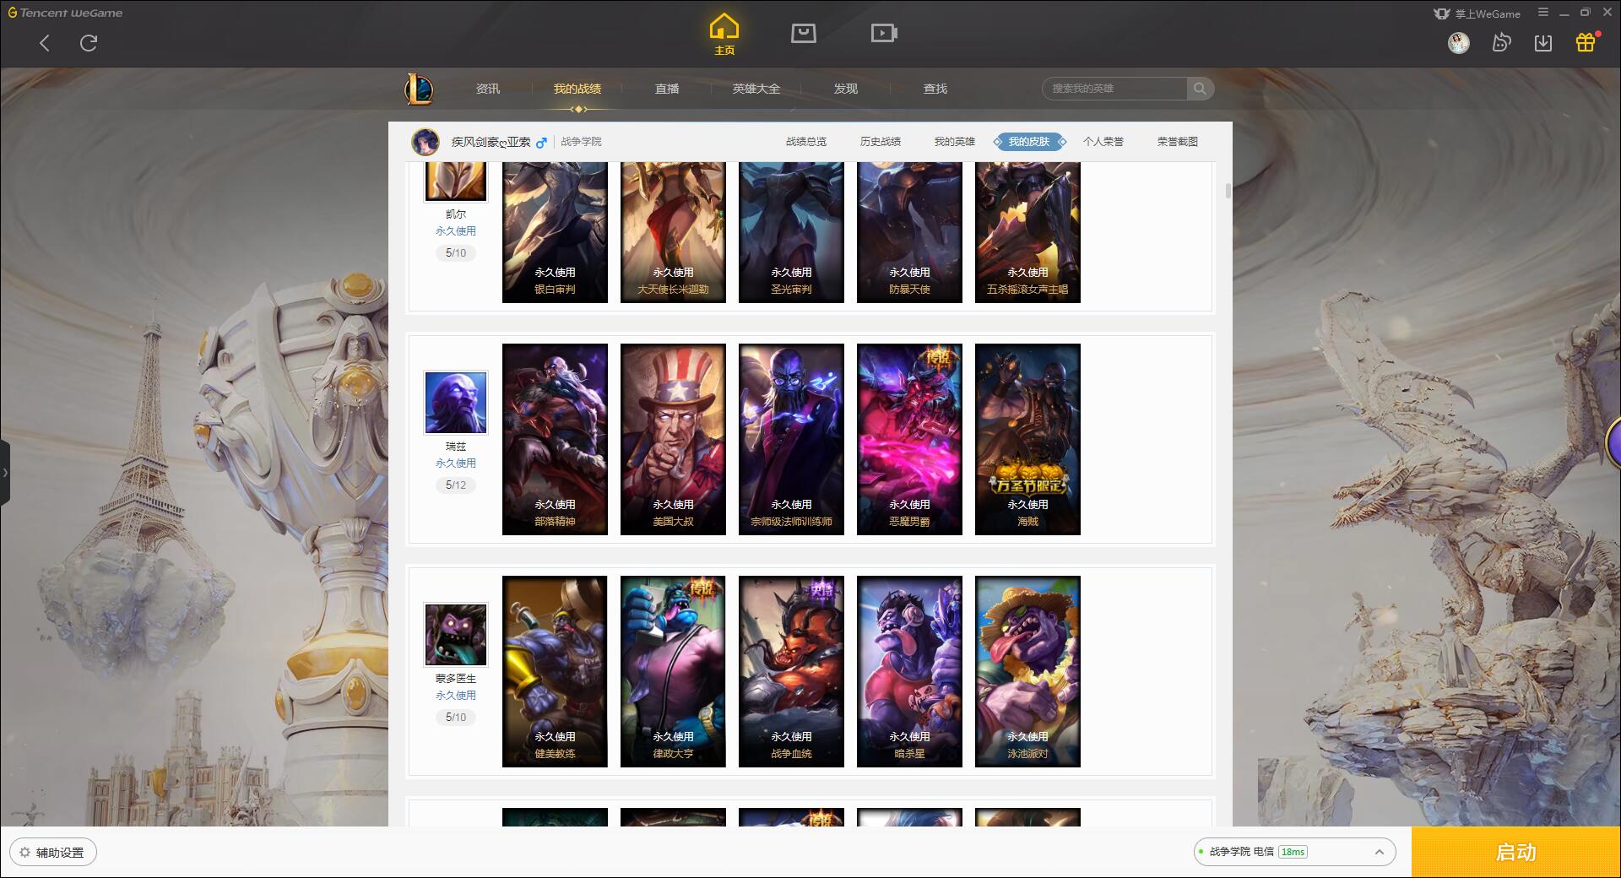Viewport: 1621px width, 878px height.
Task: Open the user avatar profile
Action: 1459,42
